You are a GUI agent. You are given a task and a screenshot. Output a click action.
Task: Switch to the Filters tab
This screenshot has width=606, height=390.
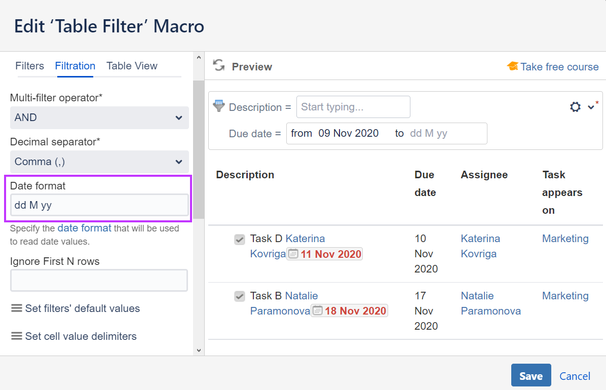[29, 66]
